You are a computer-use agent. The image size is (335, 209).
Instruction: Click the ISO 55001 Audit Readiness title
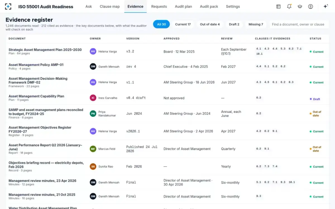[x=46, y=6]
